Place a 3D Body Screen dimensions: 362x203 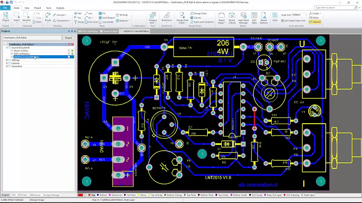pos(122,15)
